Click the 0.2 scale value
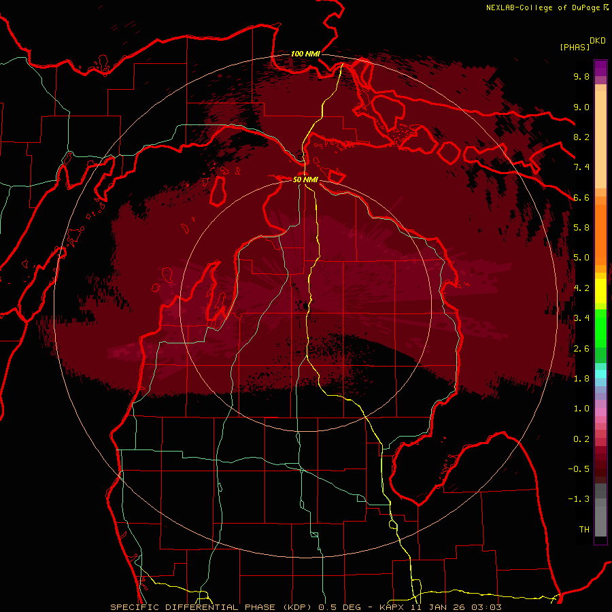Viewport: 612px width, 612px height. click(x=581, y=439)
